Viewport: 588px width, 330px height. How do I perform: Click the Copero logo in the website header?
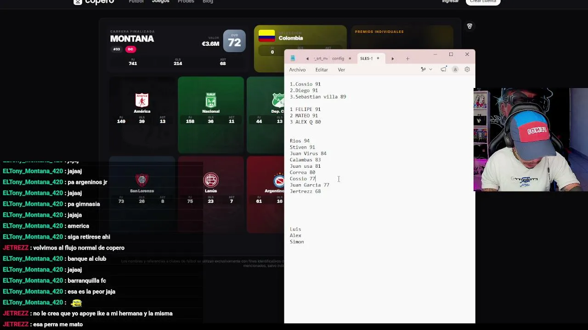[x=94, y=1]
